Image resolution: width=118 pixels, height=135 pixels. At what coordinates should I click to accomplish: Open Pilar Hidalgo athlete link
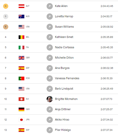click(x=63, y=130)
